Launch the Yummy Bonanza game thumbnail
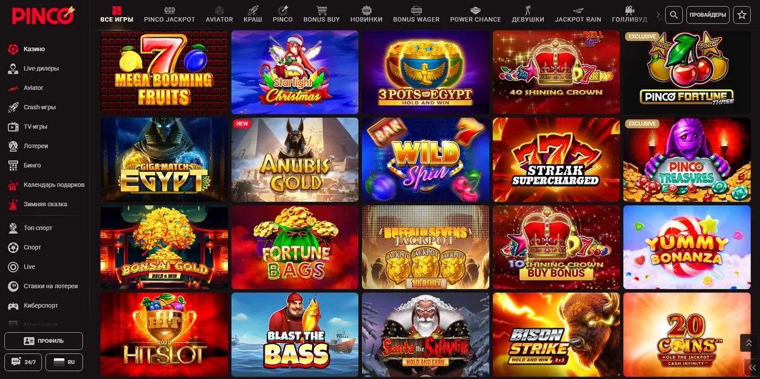Screen dimensions: 760x379 687,247
